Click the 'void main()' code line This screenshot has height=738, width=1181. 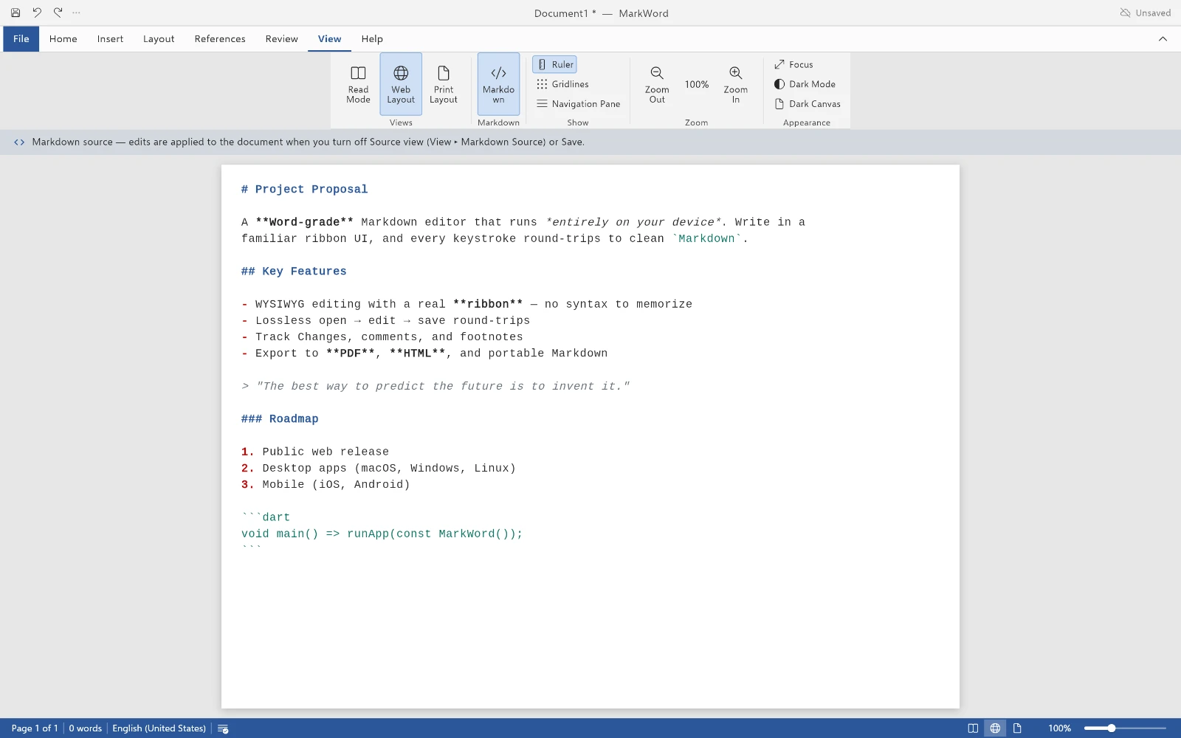click(382, 534)
